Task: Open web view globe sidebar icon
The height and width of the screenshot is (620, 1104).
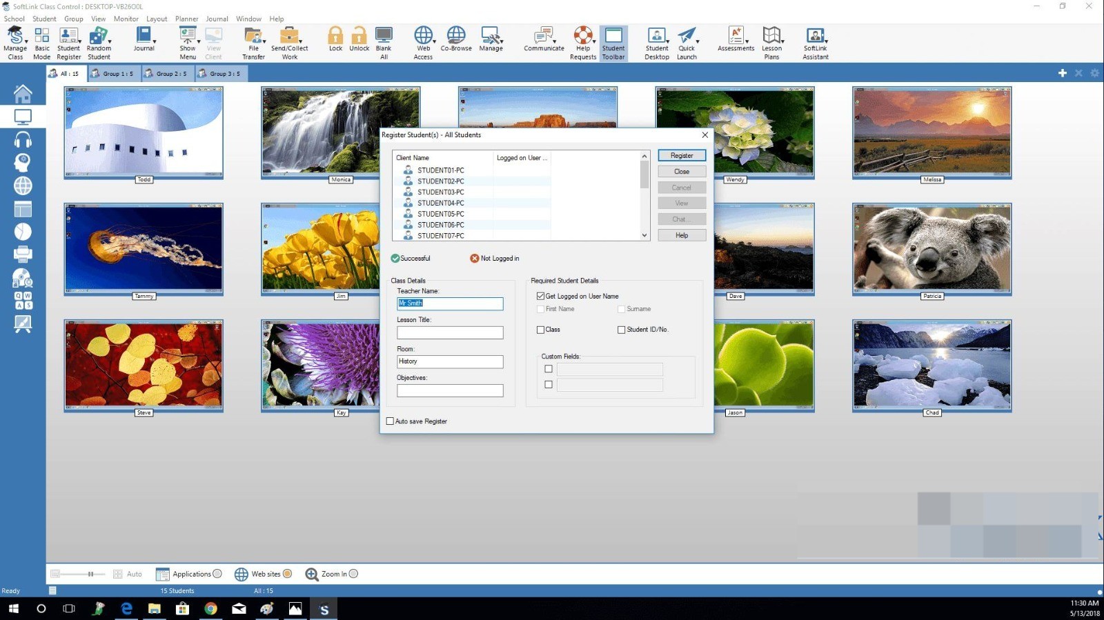Action: [23, 186]
